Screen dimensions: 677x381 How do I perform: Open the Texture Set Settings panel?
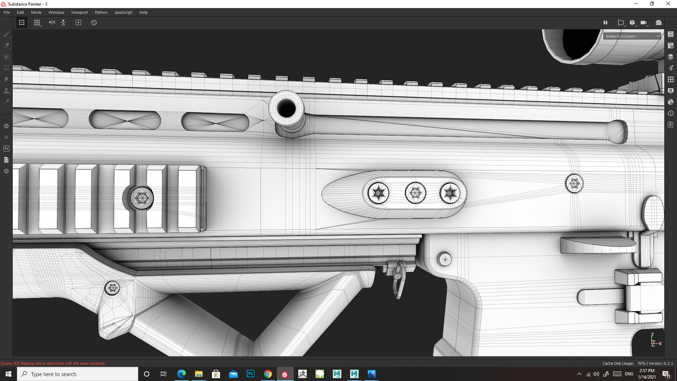coord(671,46)
